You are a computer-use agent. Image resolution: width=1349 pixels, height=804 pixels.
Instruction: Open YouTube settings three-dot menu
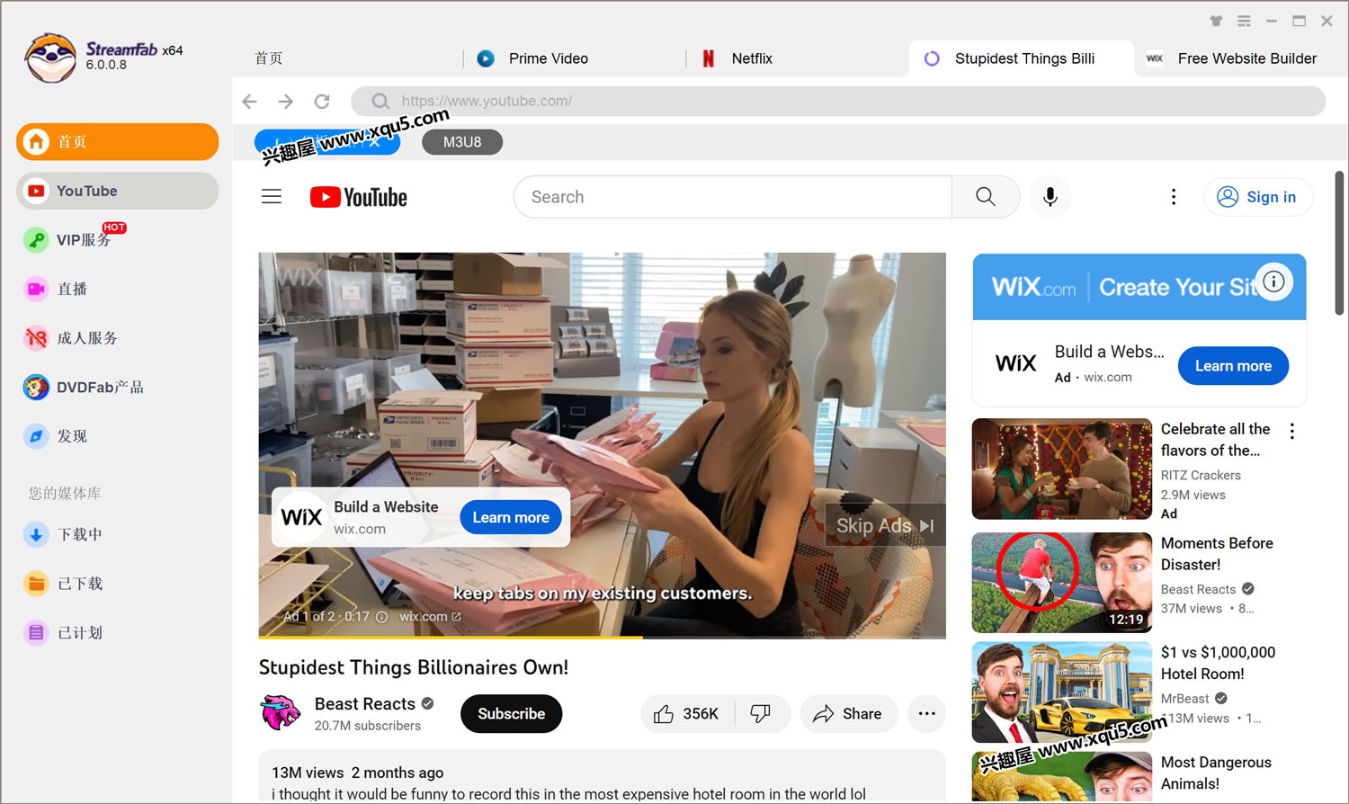(1173, 197)
